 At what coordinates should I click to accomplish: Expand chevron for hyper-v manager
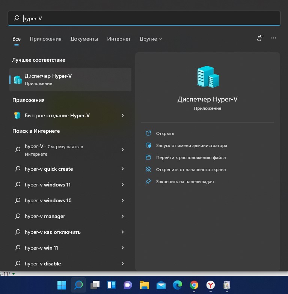click(x=122, y=216)
